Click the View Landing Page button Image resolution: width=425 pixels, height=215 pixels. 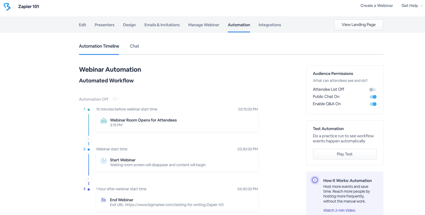[x=359, y=25]
